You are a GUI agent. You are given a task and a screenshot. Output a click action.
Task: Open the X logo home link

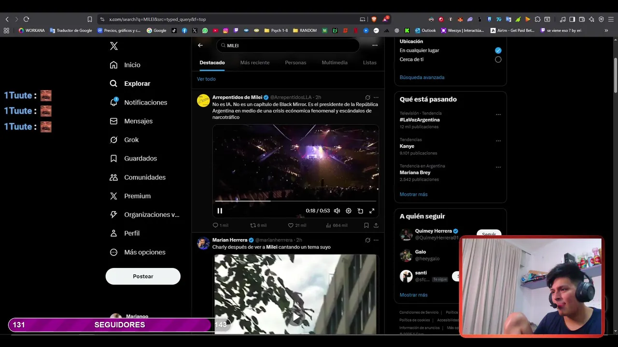(x=113, y=46)
